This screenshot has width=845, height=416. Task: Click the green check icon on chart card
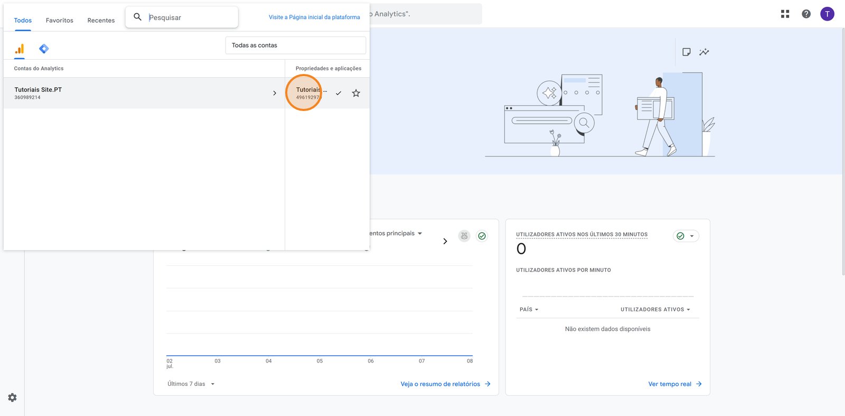coord(482,236)
